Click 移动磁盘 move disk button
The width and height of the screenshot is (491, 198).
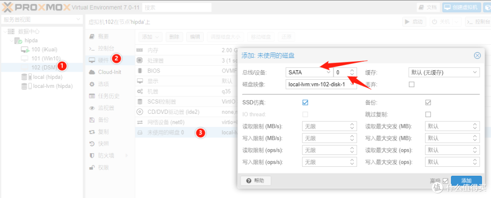(x=261, y=37)
